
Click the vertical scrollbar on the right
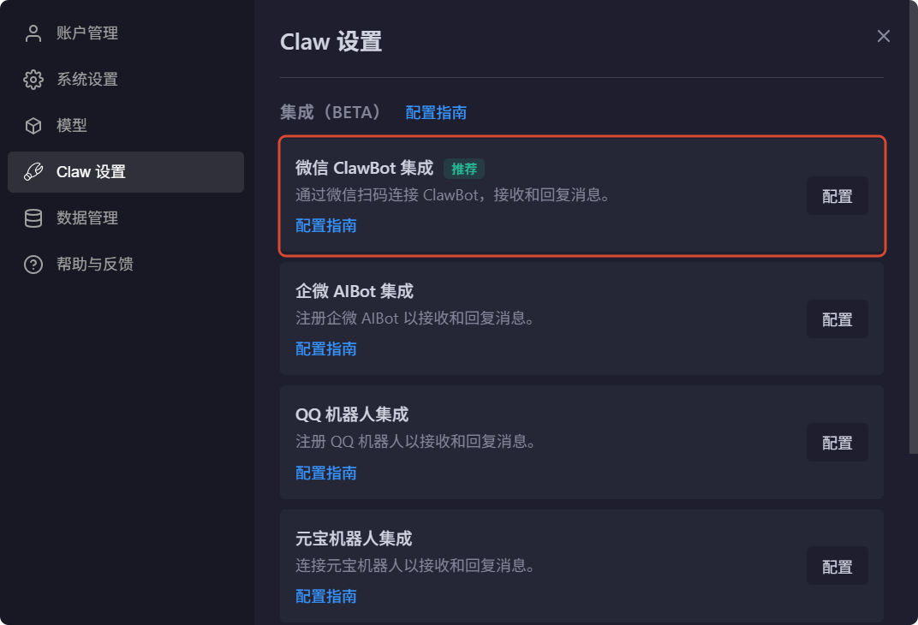click(x=914, y=227)
